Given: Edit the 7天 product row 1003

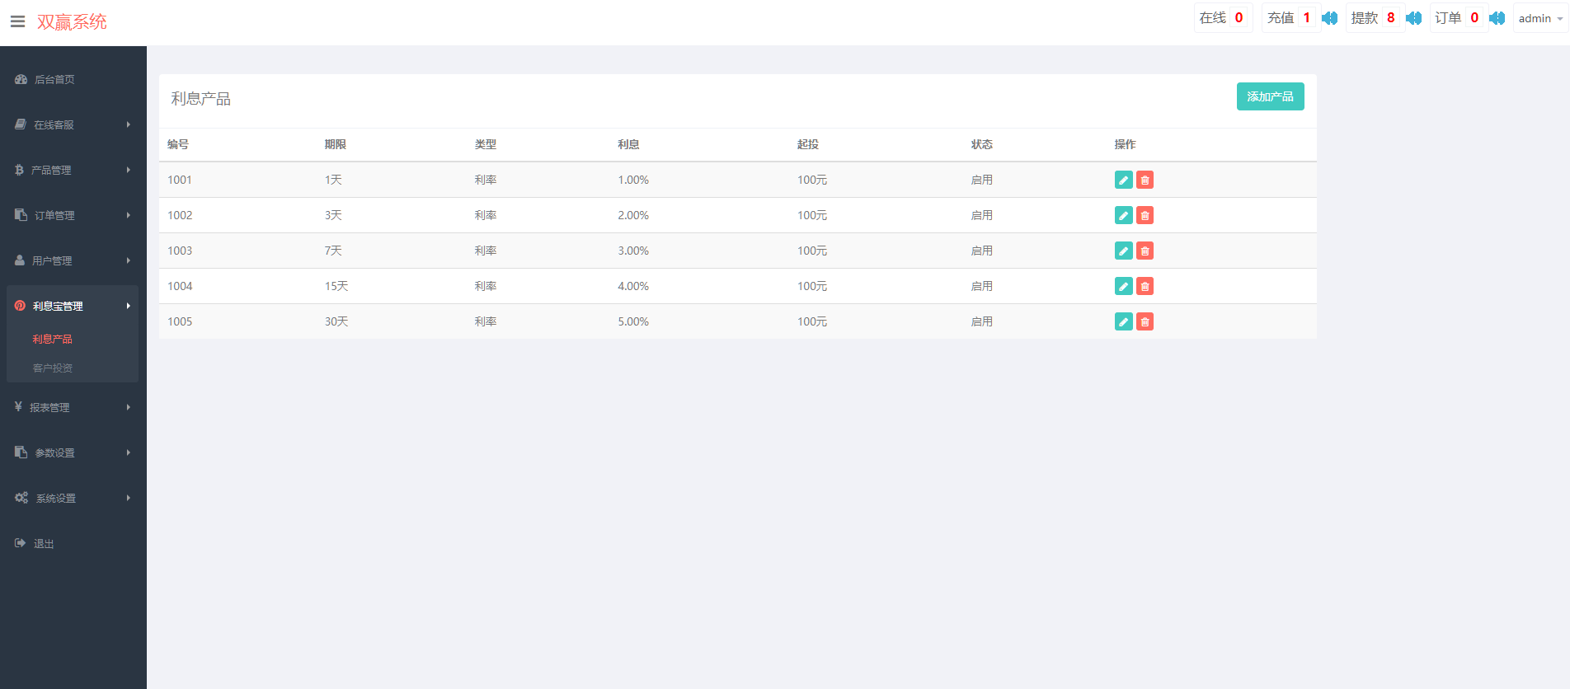Looking at the screenshot, I should click(x=1123, y=251).
